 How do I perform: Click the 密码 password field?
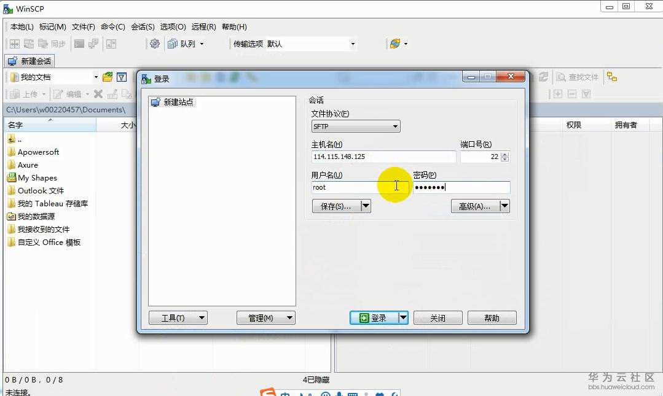point(461,188)
